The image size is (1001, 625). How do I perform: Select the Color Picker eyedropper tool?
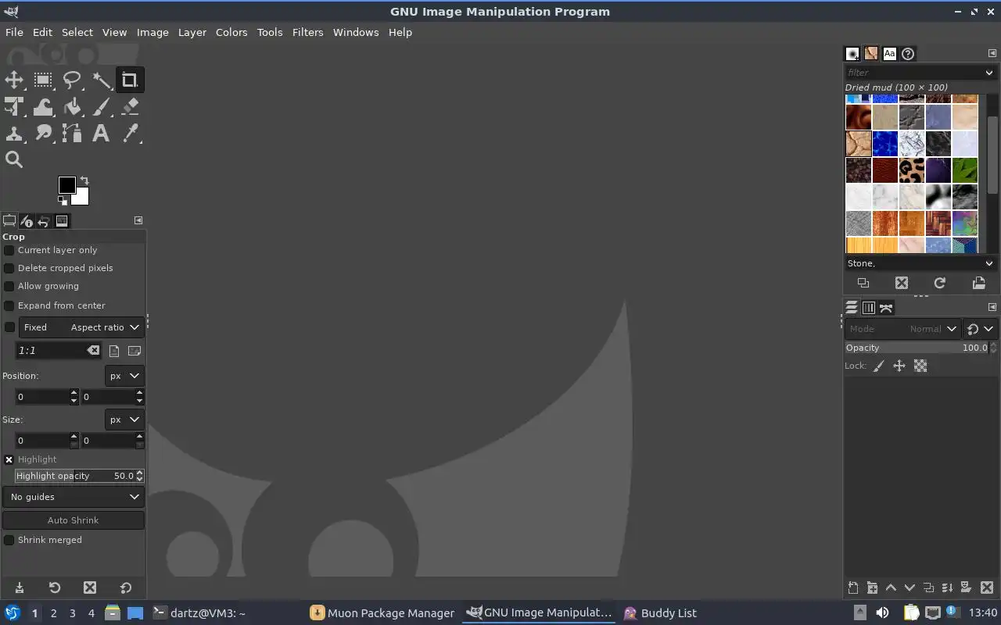(x=130, y=133)
